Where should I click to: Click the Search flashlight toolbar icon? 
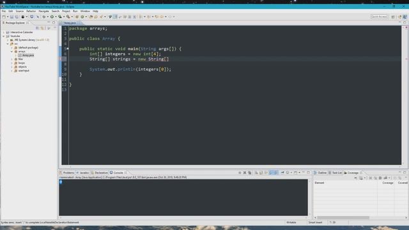(x=101, y=17)
